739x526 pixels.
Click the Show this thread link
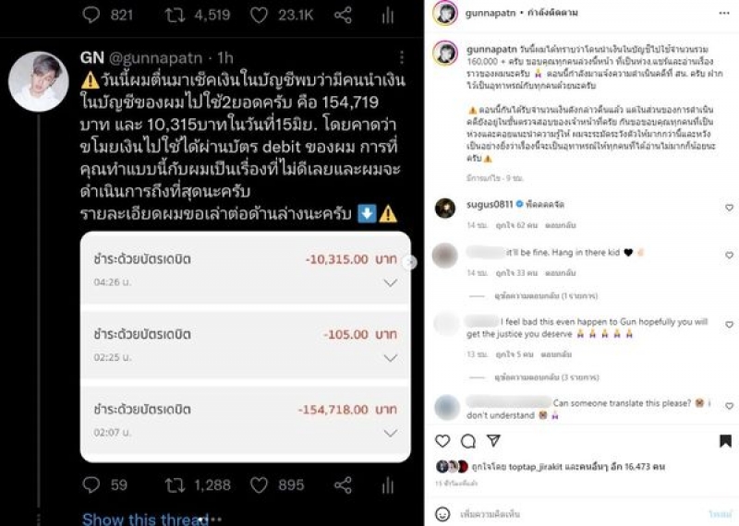click(x=145, y=519)
